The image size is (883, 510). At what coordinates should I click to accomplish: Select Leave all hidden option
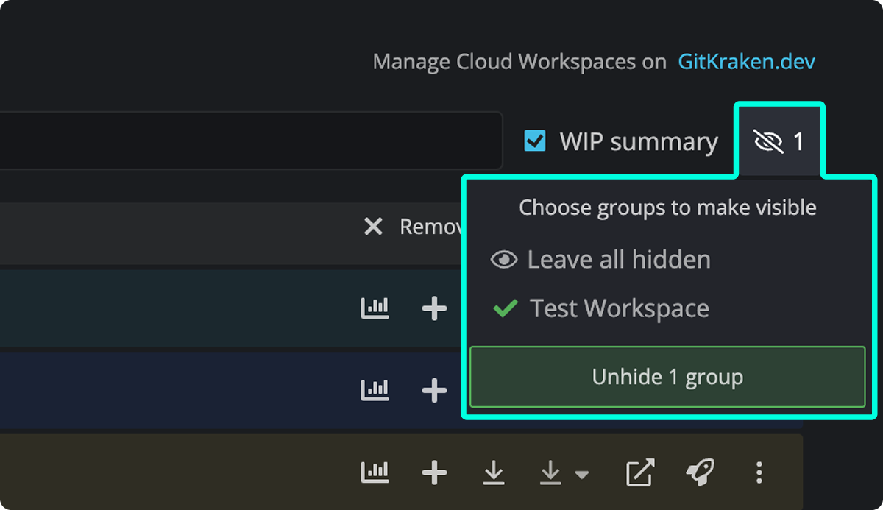tap(618, 259)
